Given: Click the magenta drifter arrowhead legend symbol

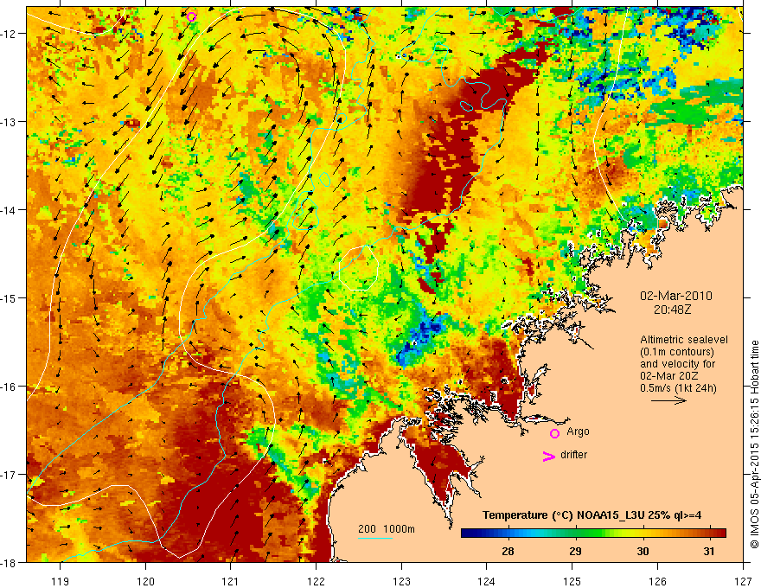Looking at the screenshot, I should 548,457.
